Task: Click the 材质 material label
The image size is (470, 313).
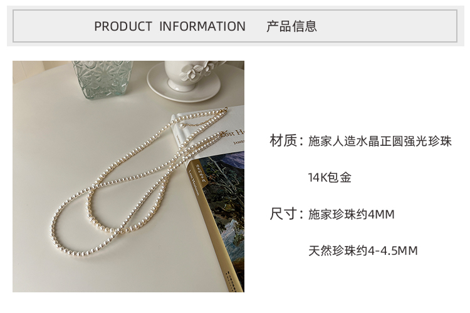Action: click(x=283, y=140)
